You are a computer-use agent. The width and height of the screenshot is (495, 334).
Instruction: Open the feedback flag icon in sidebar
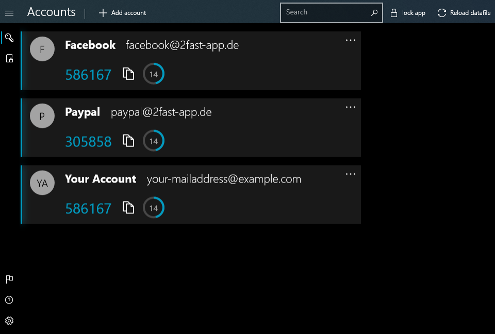pyautogui.click(x=9, y=279)
